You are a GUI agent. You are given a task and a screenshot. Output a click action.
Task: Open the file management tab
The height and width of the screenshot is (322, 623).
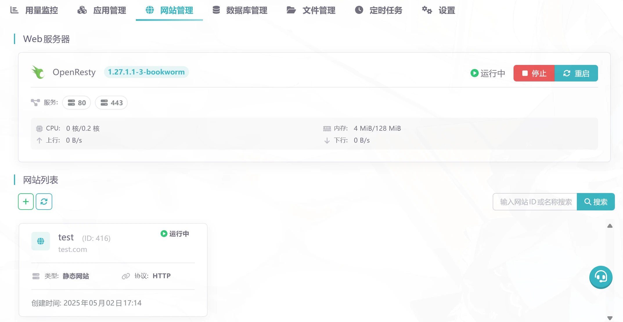tap(311, 10)
